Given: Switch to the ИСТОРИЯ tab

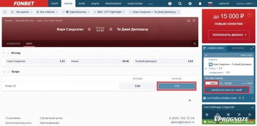Looking at the screenshot, I should click(238, 48).
